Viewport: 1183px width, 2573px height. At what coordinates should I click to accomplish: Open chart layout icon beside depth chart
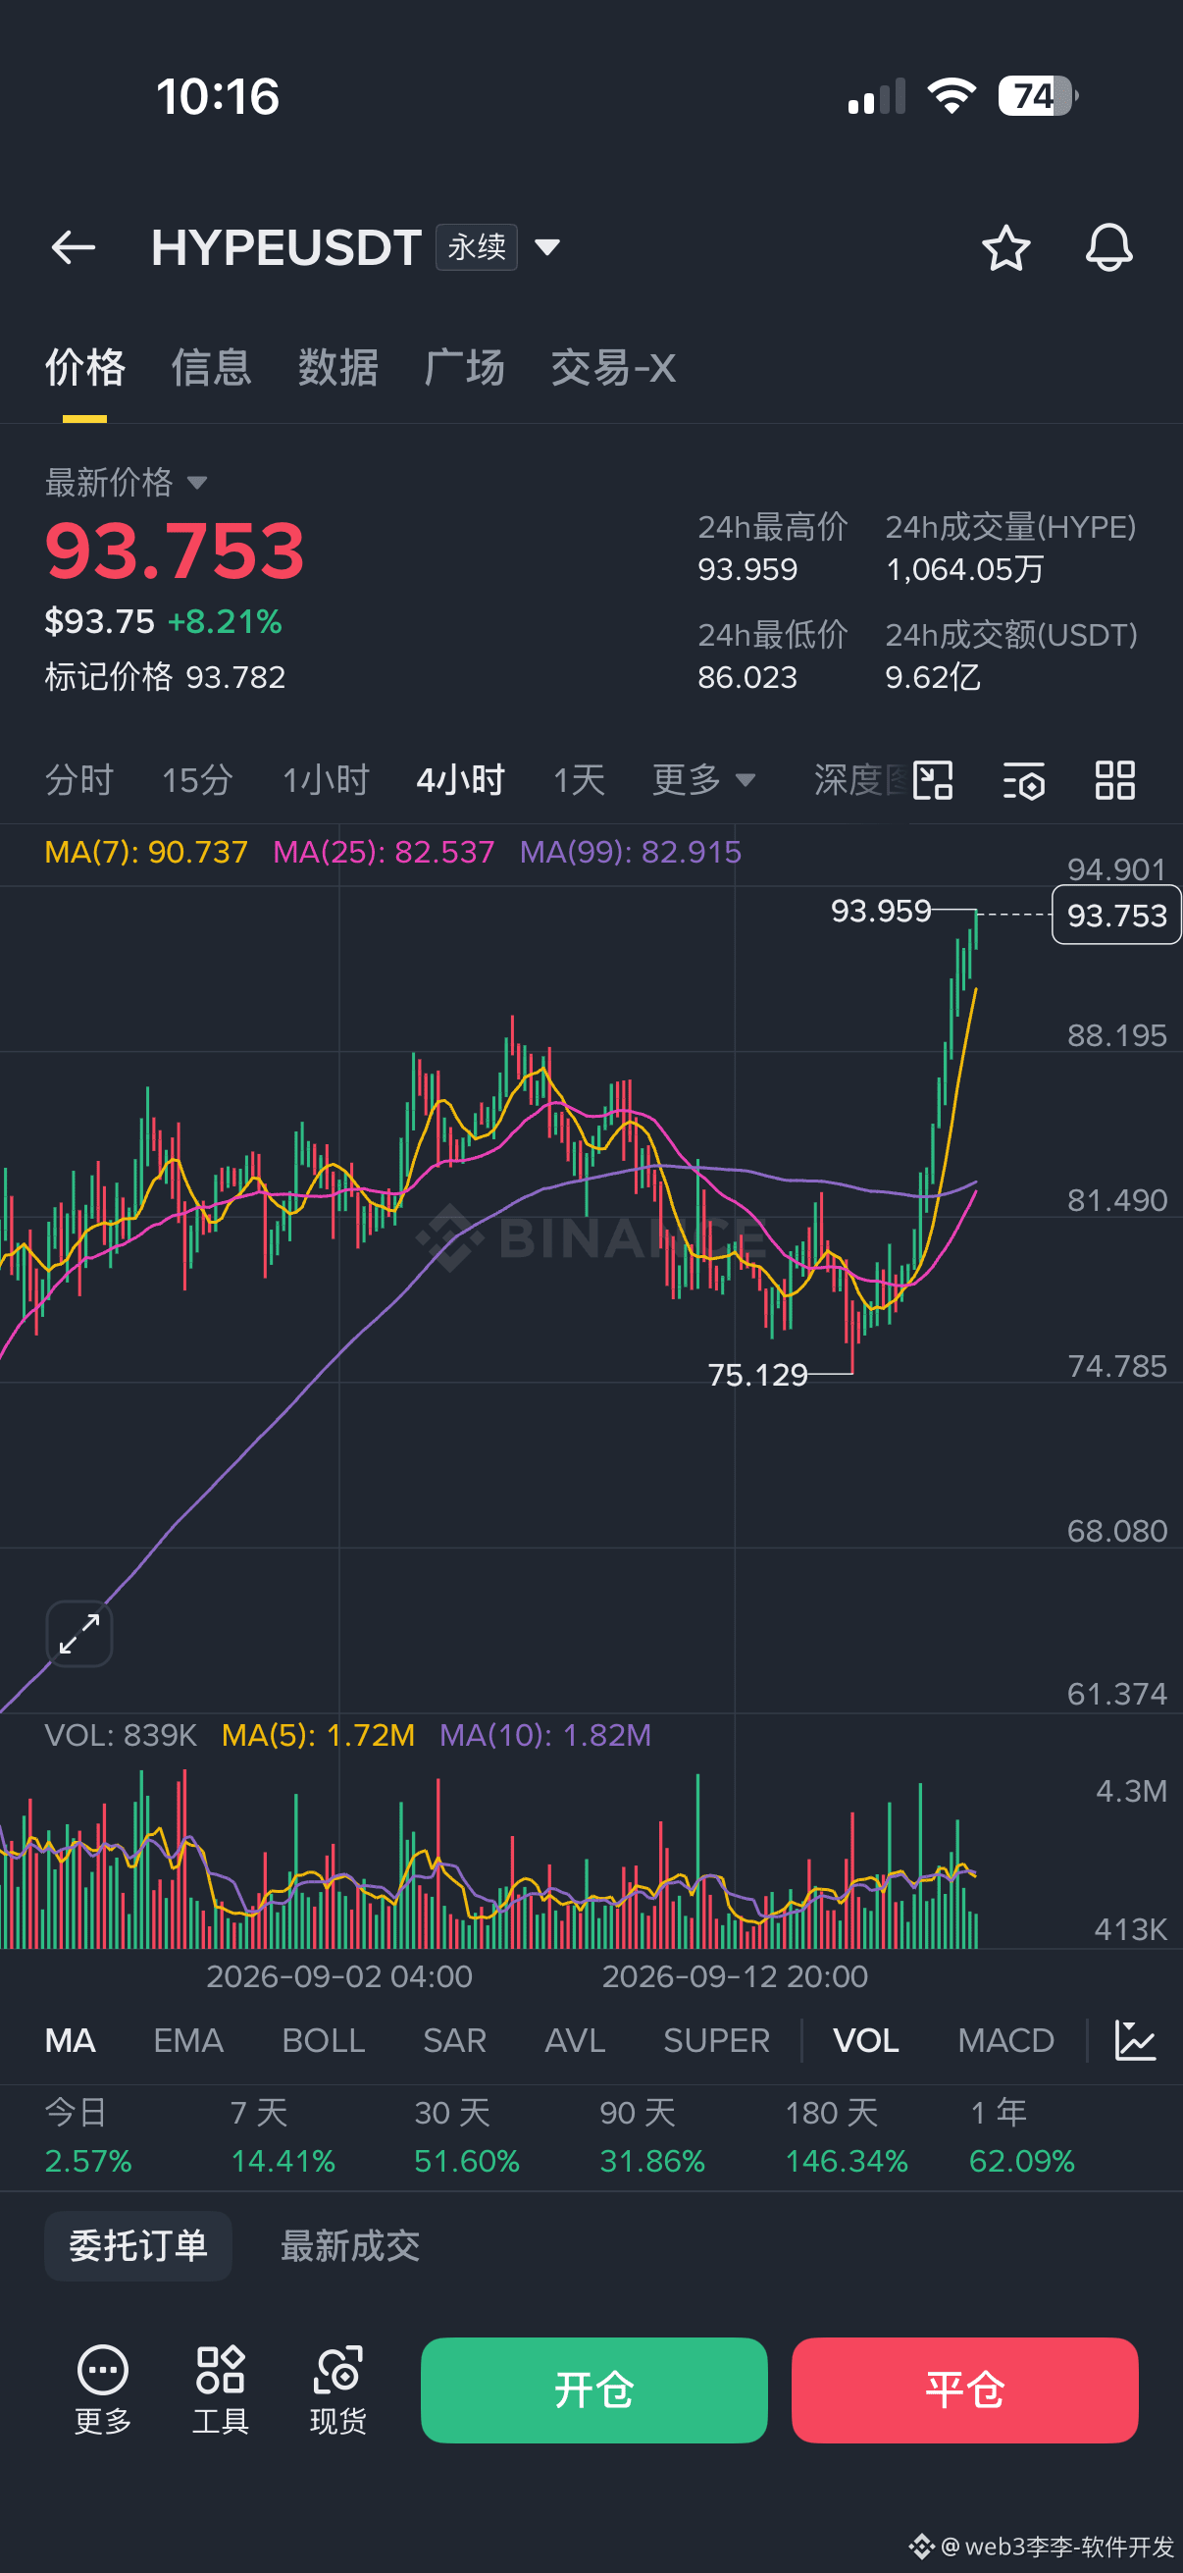click(934, 780)
